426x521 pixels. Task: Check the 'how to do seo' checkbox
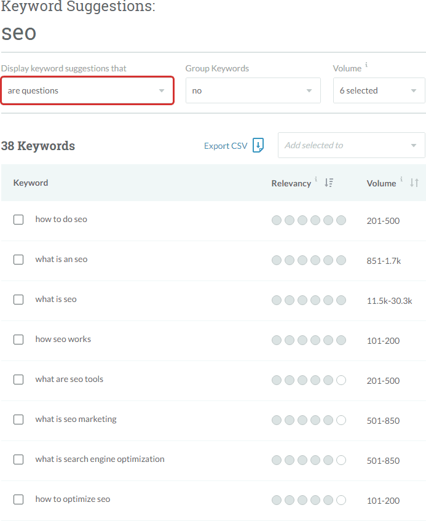(x=18, y=220)
